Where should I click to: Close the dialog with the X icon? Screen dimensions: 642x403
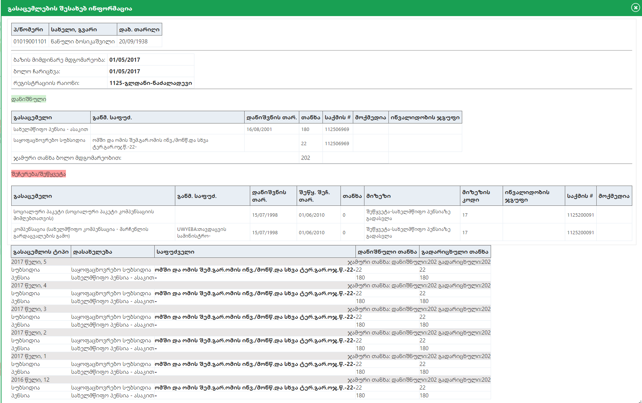coord(635,7)
